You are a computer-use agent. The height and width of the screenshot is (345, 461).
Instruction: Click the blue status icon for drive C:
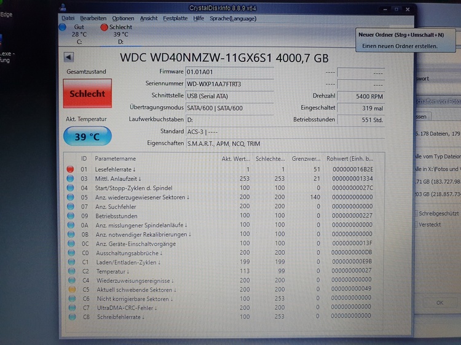click(x=63, y=27)
